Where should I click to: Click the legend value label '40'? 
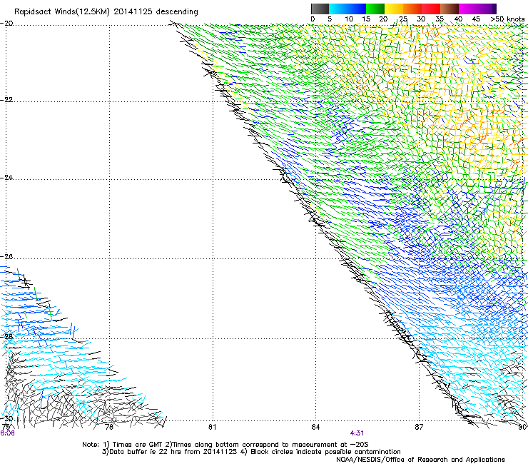pyautogui.click(x=458, y=19)
